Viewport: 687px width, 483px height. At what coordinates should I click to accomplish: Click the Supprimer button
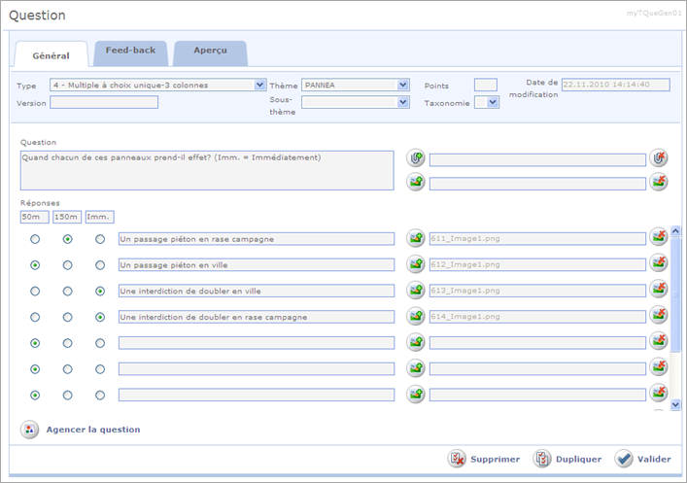(483, 459)
